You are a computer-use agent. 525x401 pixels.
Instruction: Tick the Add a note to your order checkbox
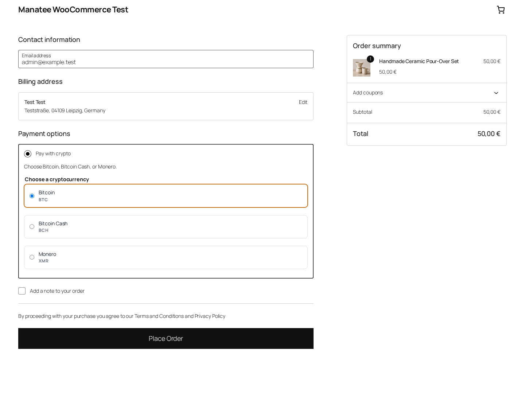[x=22, y=291]
